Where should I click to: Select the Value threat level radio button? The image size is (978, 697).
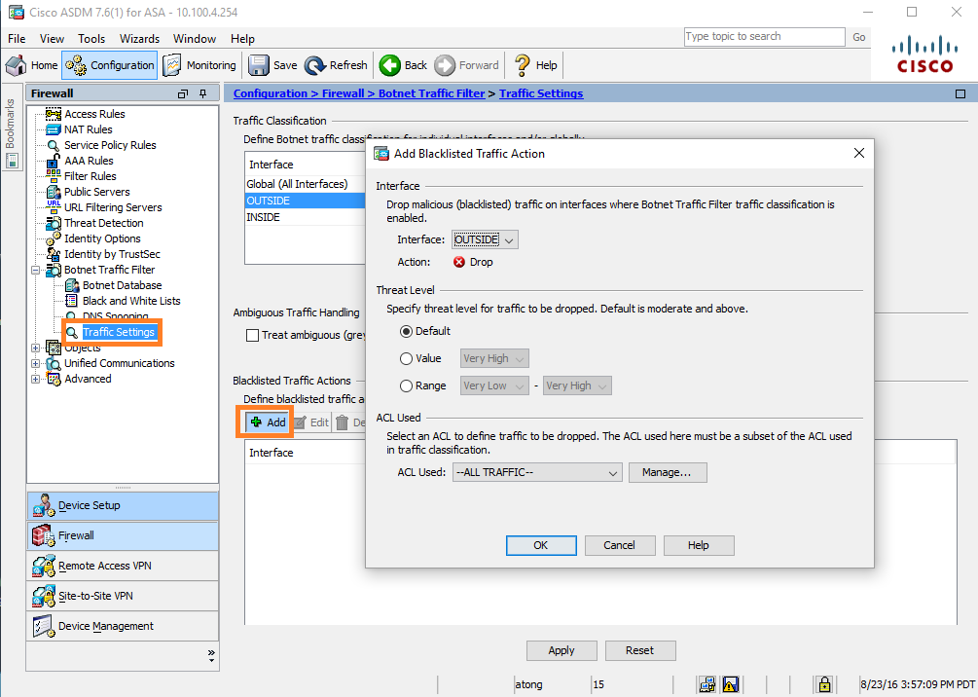click(406, 358)
